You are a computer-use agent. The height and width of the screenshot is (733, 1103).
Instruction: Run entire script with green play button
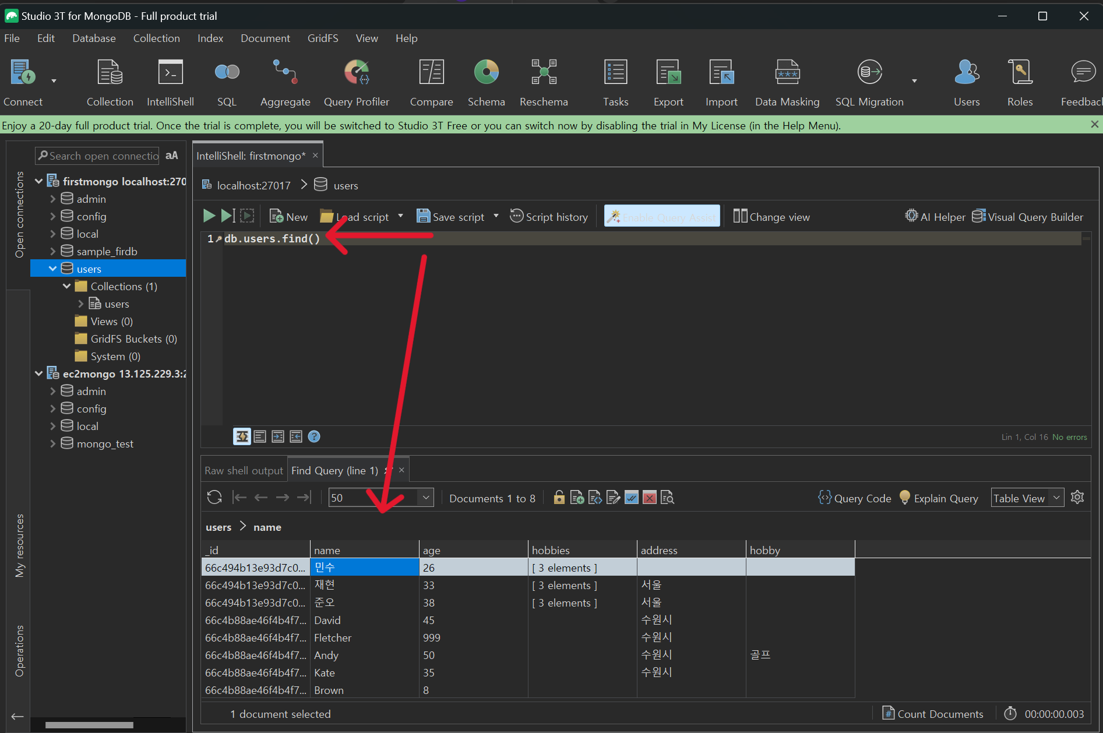(x=209, y=216)
